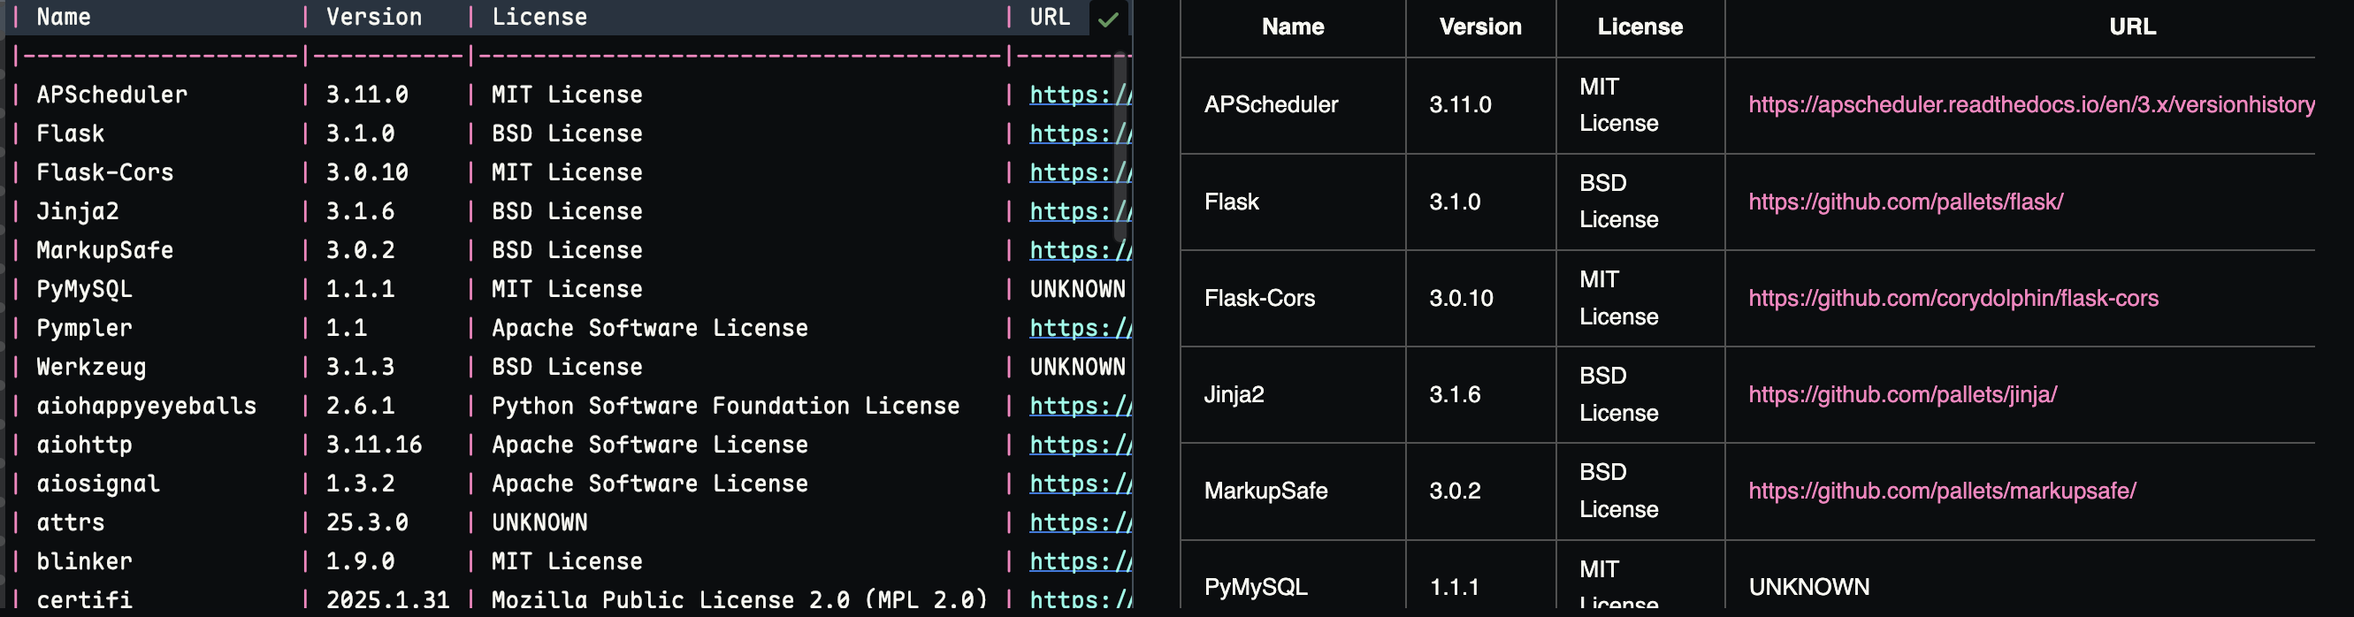Screen dimensions: 2354x617
Task: Click the Python Software Foundation License text
Action: [726, 406]
